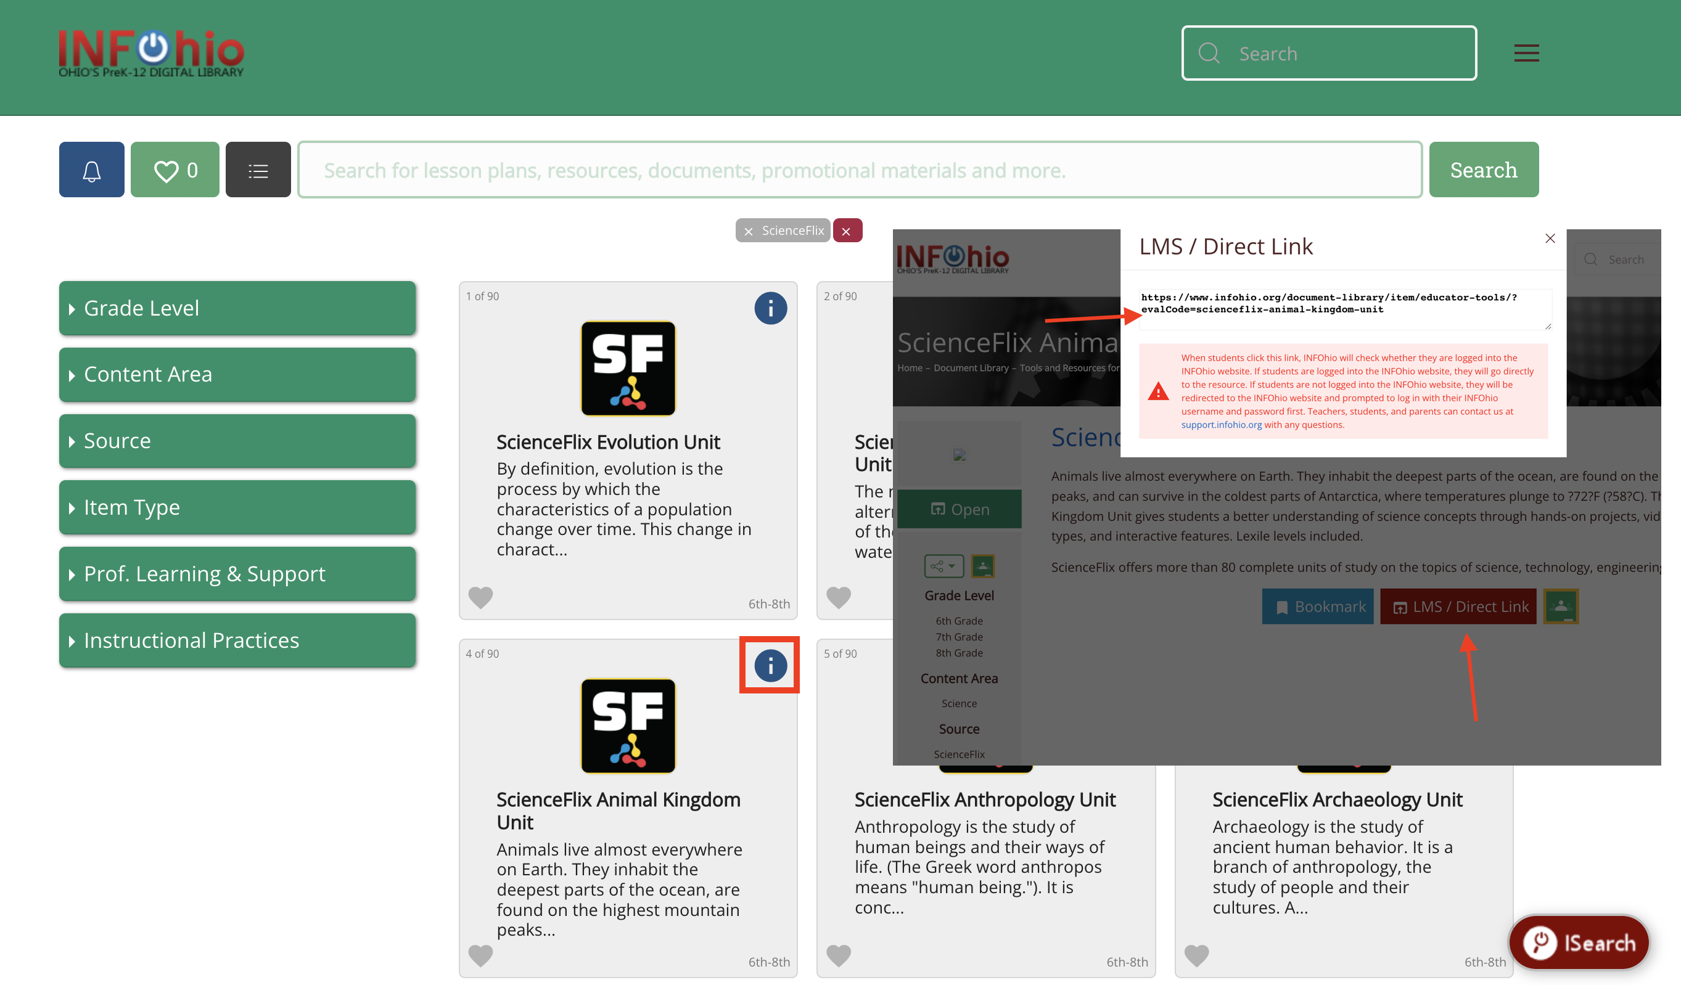The height and width of the screenshot is (985, 1681).
Task: Click the notifications bell button
Action: (x=91, y=170)
